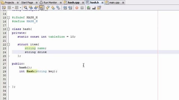This screenshot has width=179, height=100.
Task: Uncomment selected lines icon
Action: pyautogui.click(x=94, y=8)
